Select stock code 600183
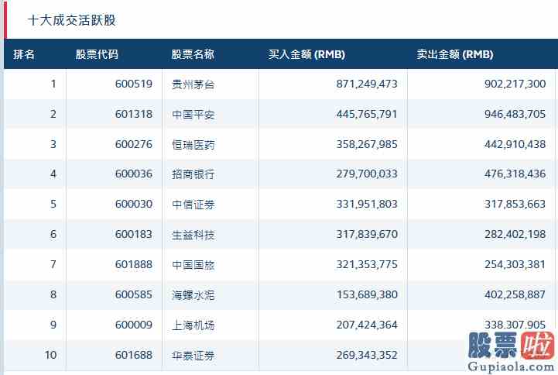 coord(134,234)
